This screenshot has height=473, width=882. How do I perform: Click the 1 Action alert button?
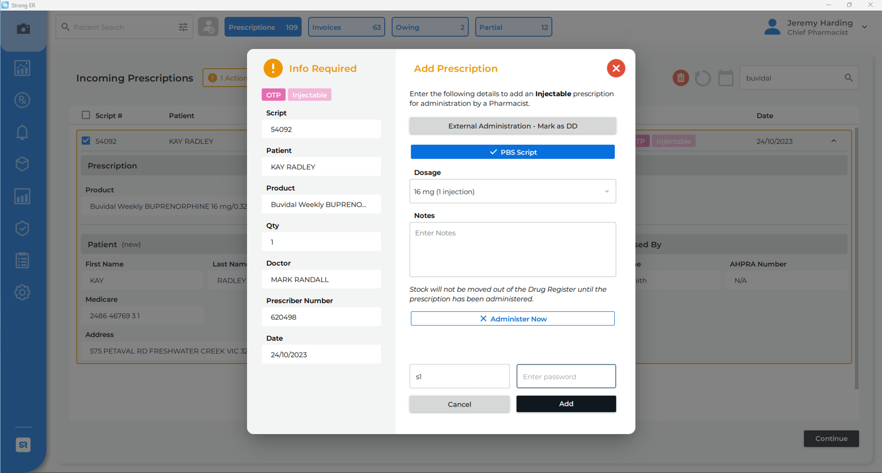pos(226,78)
